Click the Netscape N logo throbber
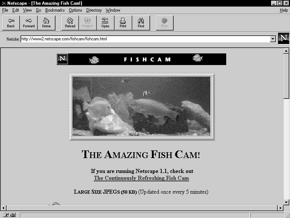The width and height of the screenshot is (290, 218). (283, 39)
